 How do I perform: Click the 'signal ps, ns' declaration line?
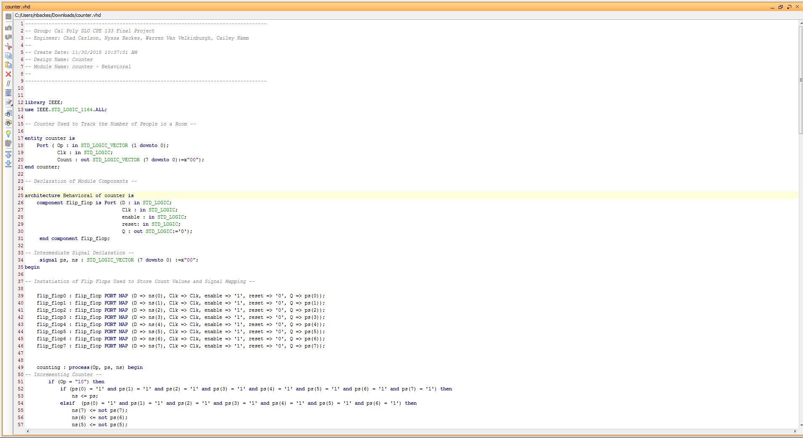tap(119, 260)
